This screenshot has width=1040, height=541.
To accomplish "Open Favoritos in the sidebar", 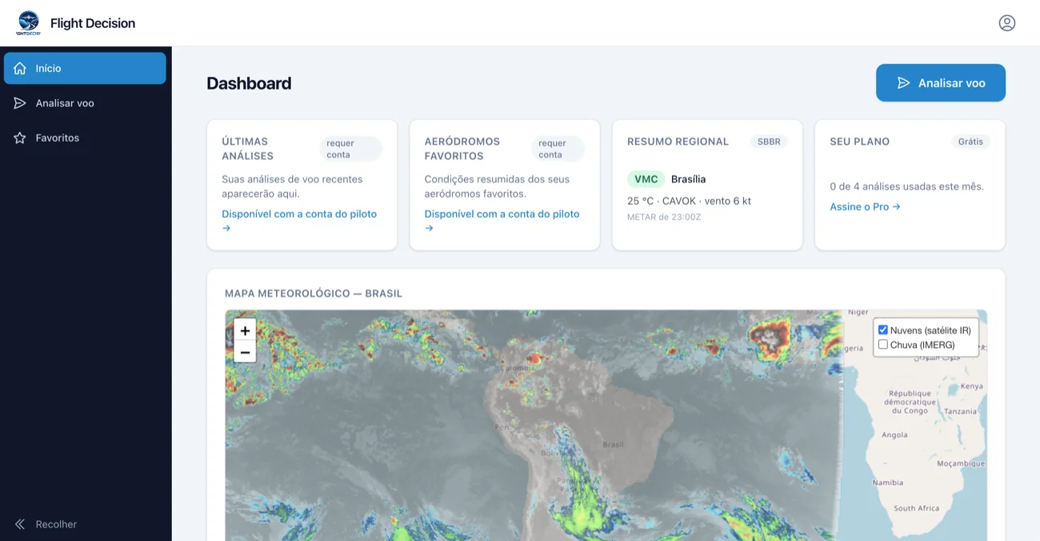I will point(85,138).
